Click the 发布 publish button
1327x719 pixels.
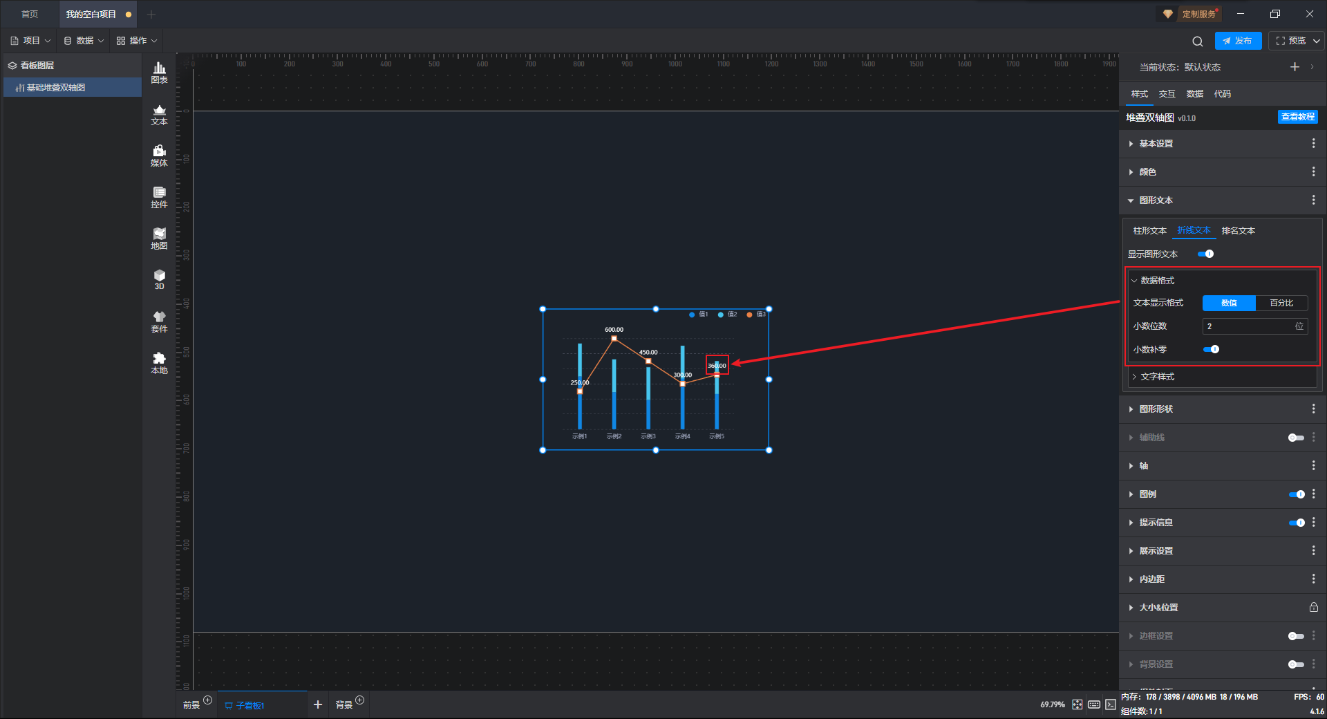tap(1237, 41)
